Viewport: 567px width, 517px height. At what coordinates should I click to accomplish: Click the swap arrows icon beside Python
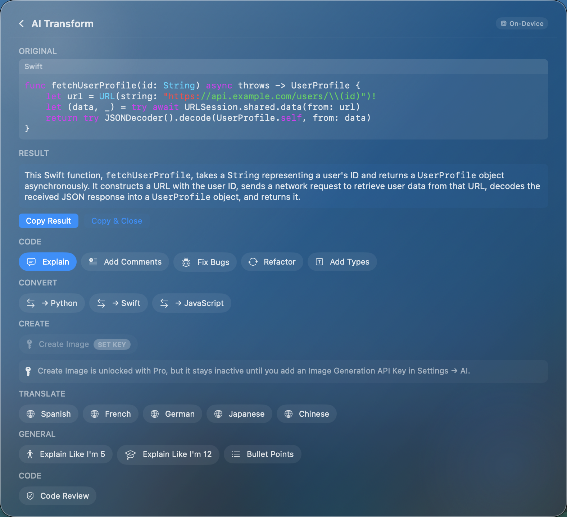31,303
